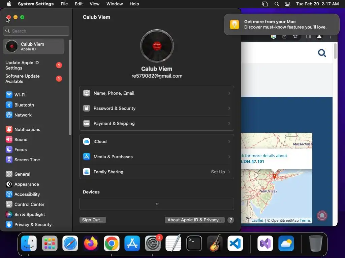The width and height of the screenshot is (345, 258).
Task: Open Control Center settings
Action: [x=25, y=205]
